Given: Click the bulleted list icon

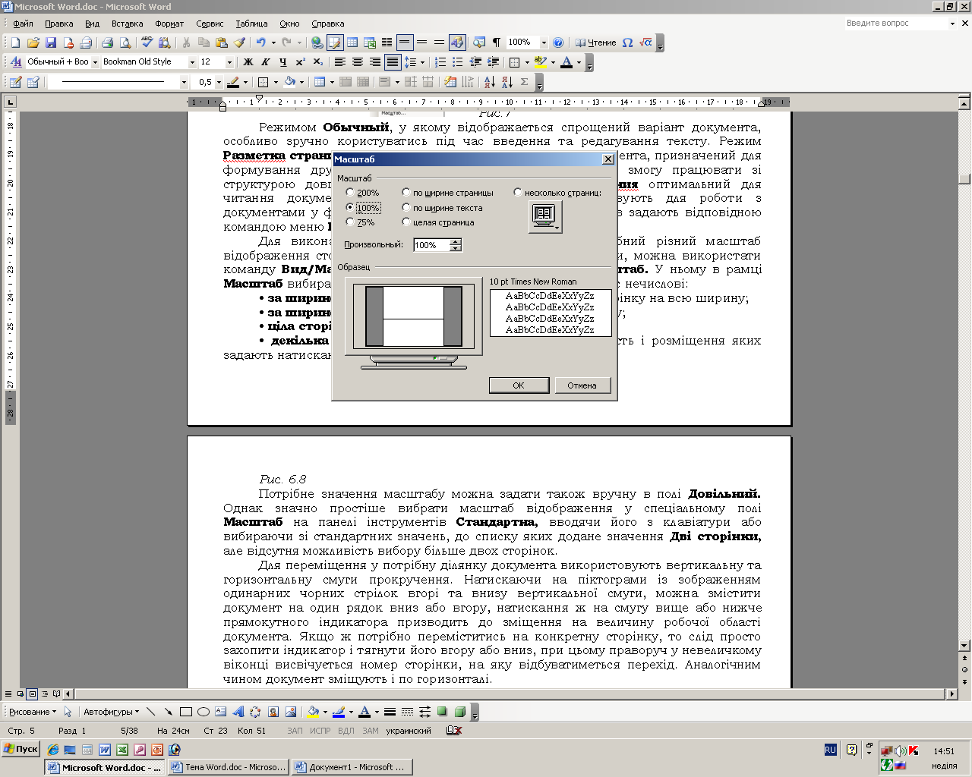Looking at the screenshot, I should pyautogui.click(x=458, y=62).
